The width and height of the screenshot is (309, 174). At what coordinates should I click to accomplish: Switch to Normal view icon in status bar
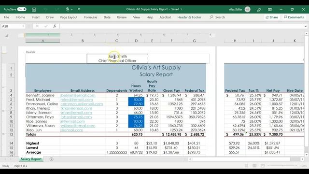(246, 166)
